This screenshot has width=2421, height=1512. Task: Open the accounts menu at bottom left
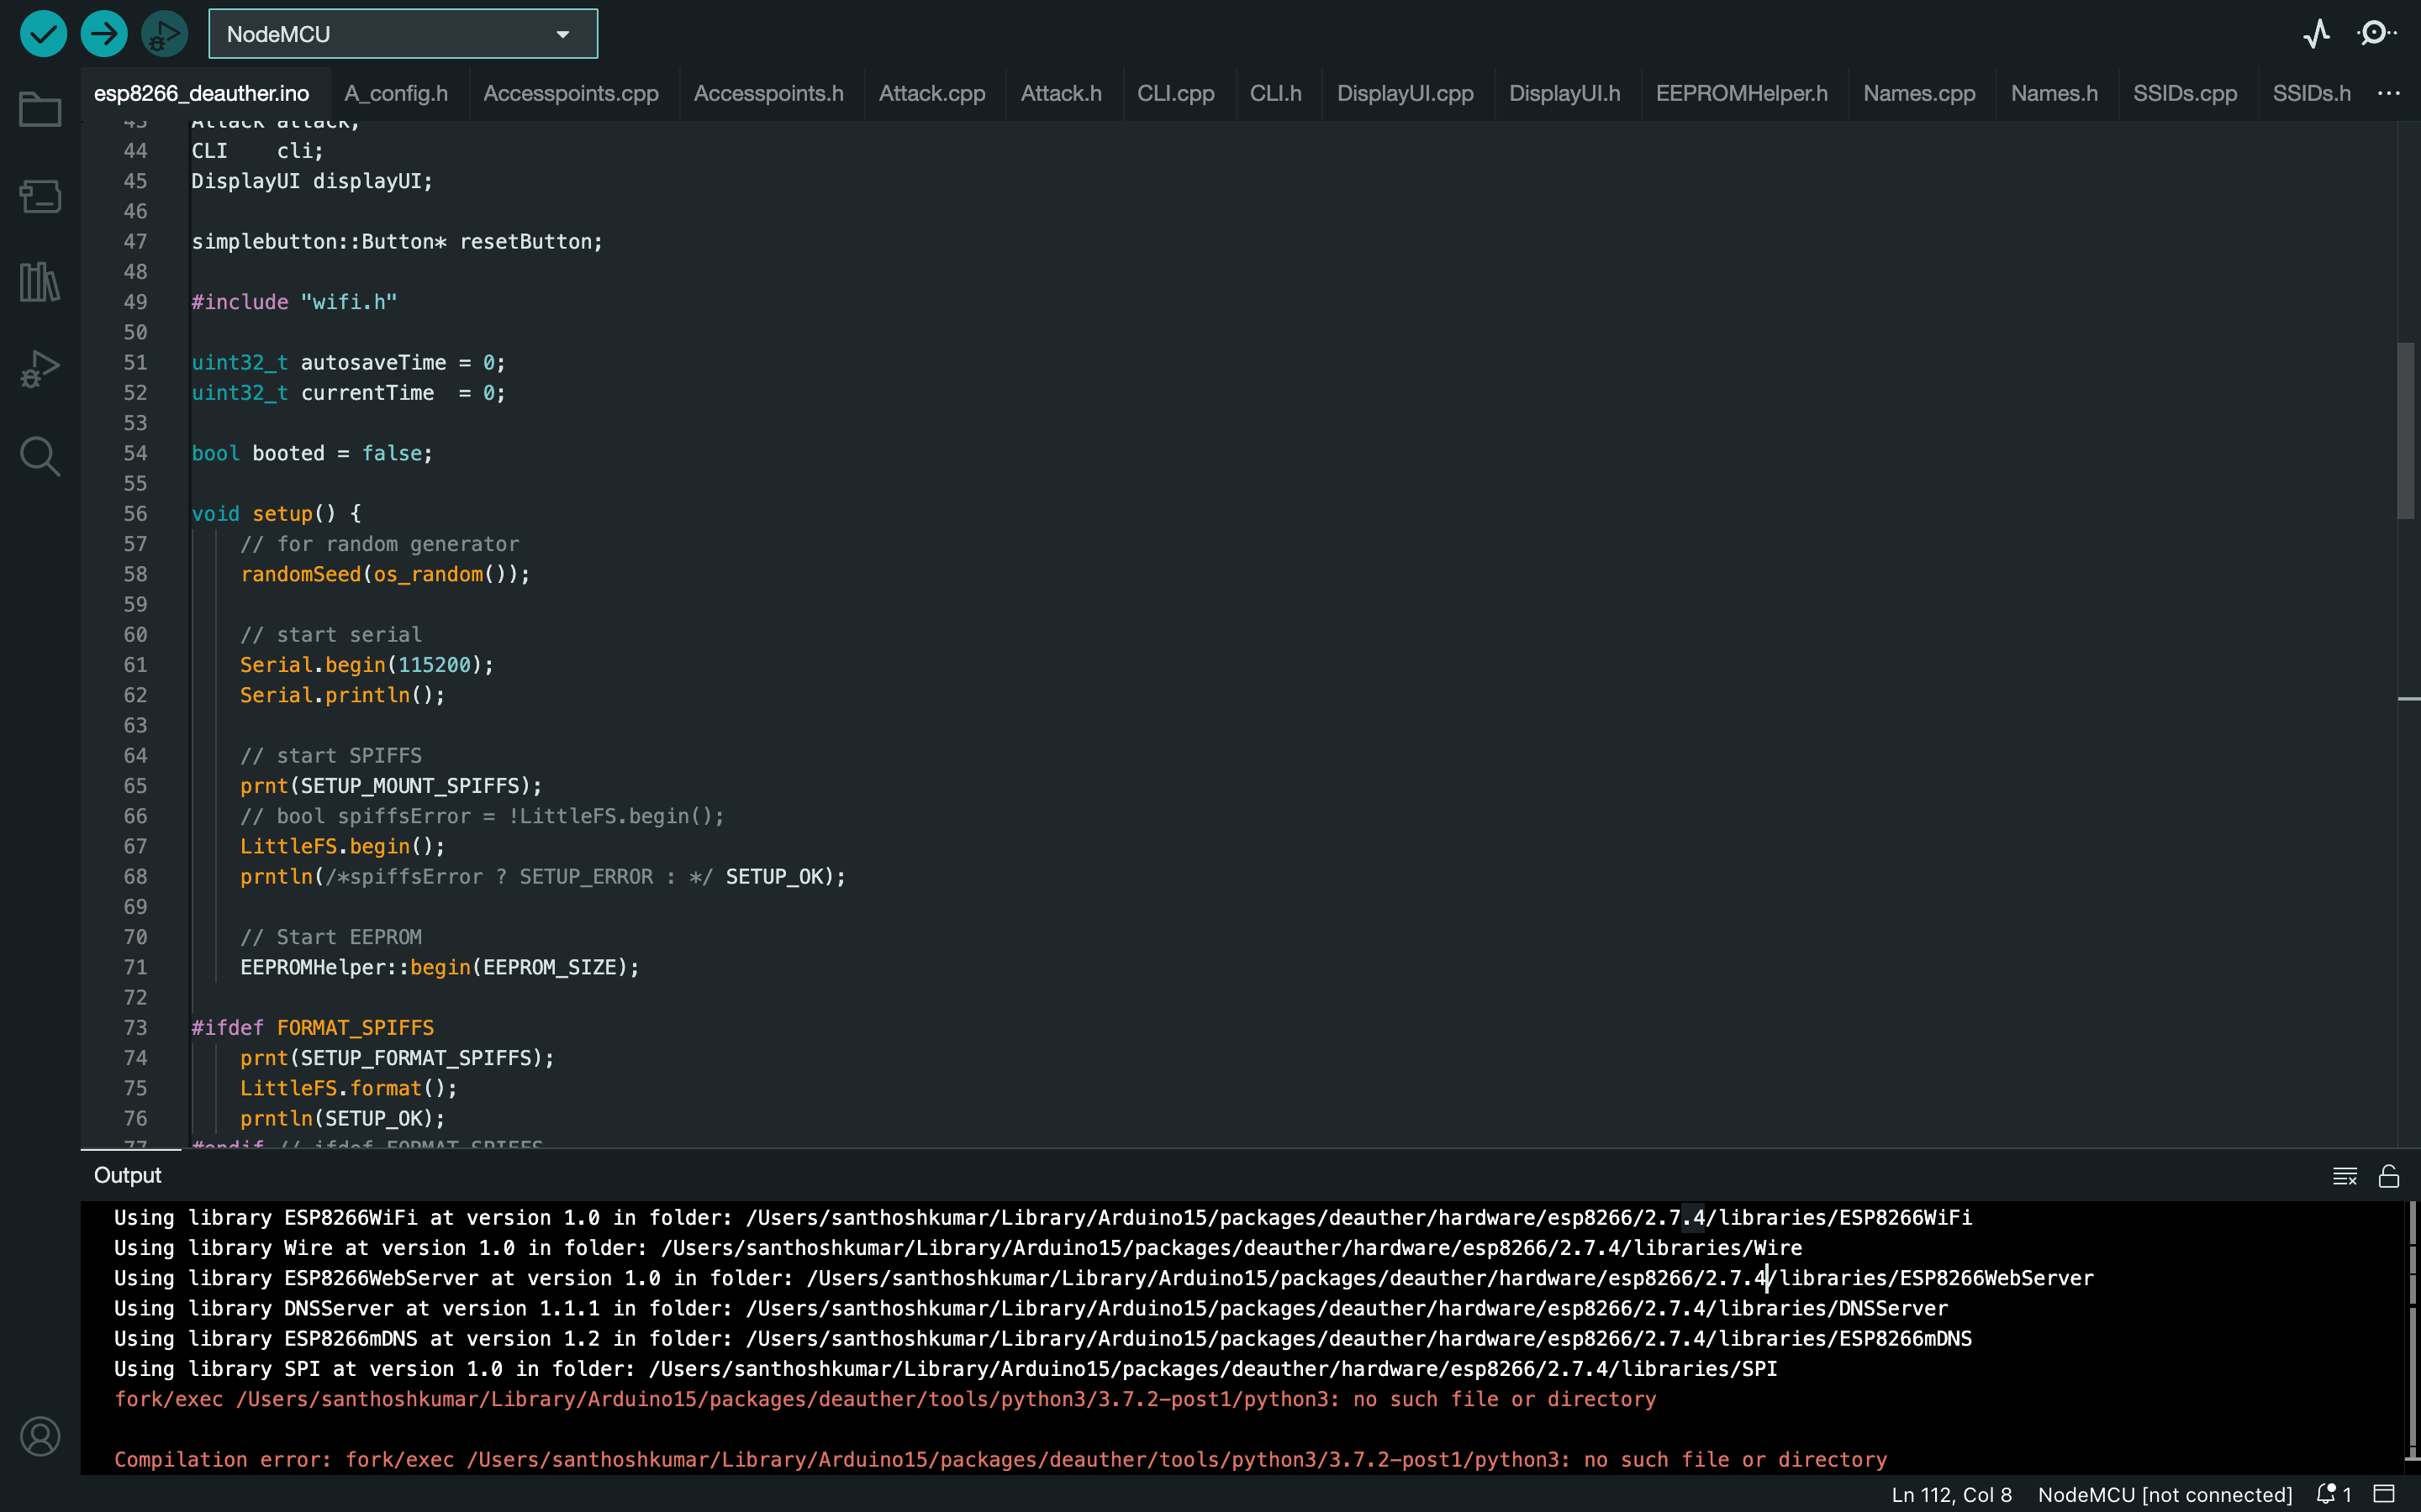(41, 1437)
